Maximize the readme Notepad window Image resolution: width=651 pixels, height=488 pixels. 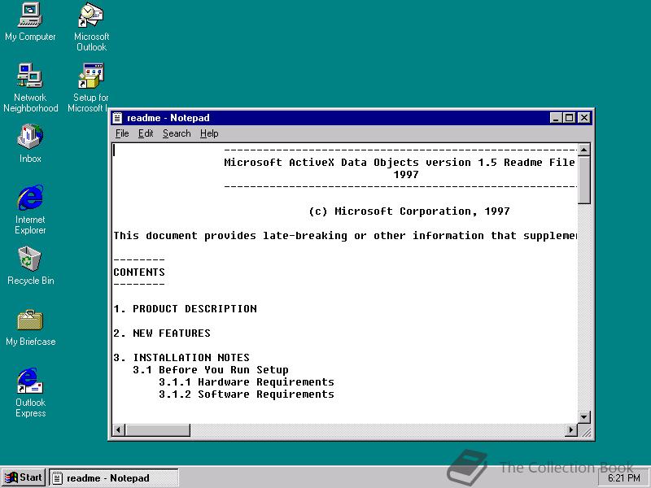coord(569,118)
